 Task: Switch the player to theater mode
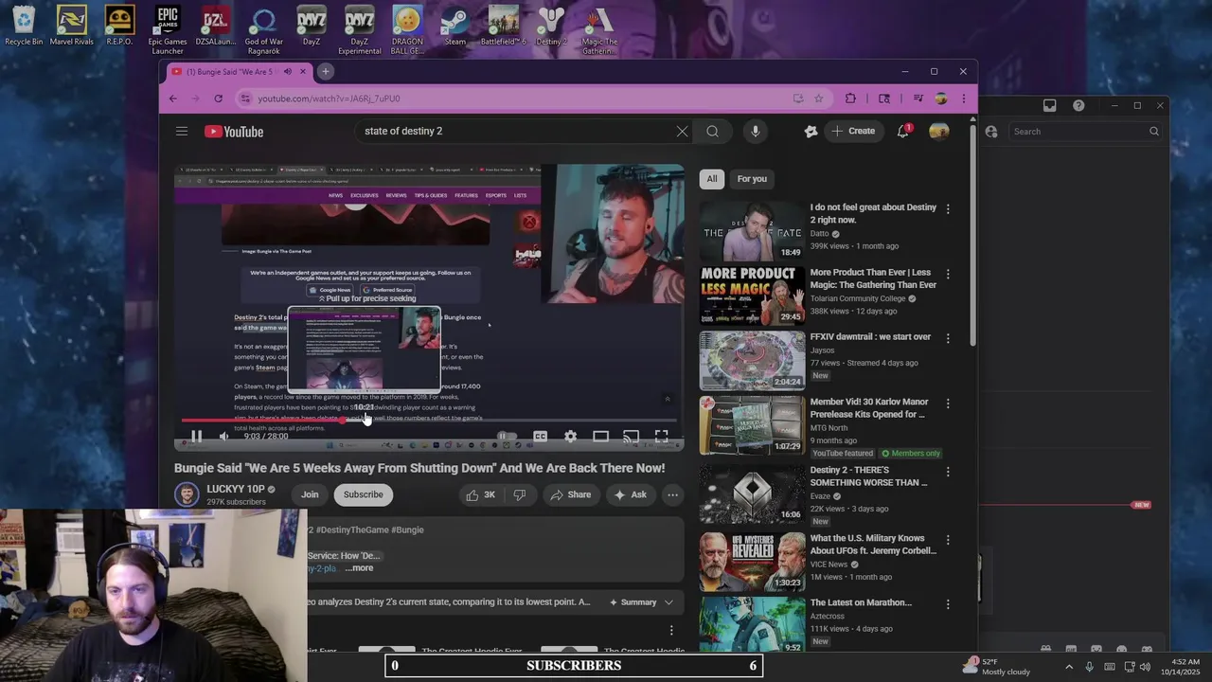(600, 437)
